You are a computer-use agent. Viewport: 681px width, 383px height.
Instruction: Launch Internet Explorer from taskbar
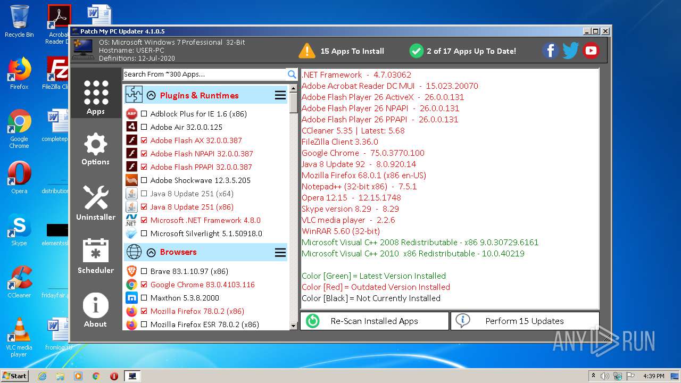(x=42, y=376)
